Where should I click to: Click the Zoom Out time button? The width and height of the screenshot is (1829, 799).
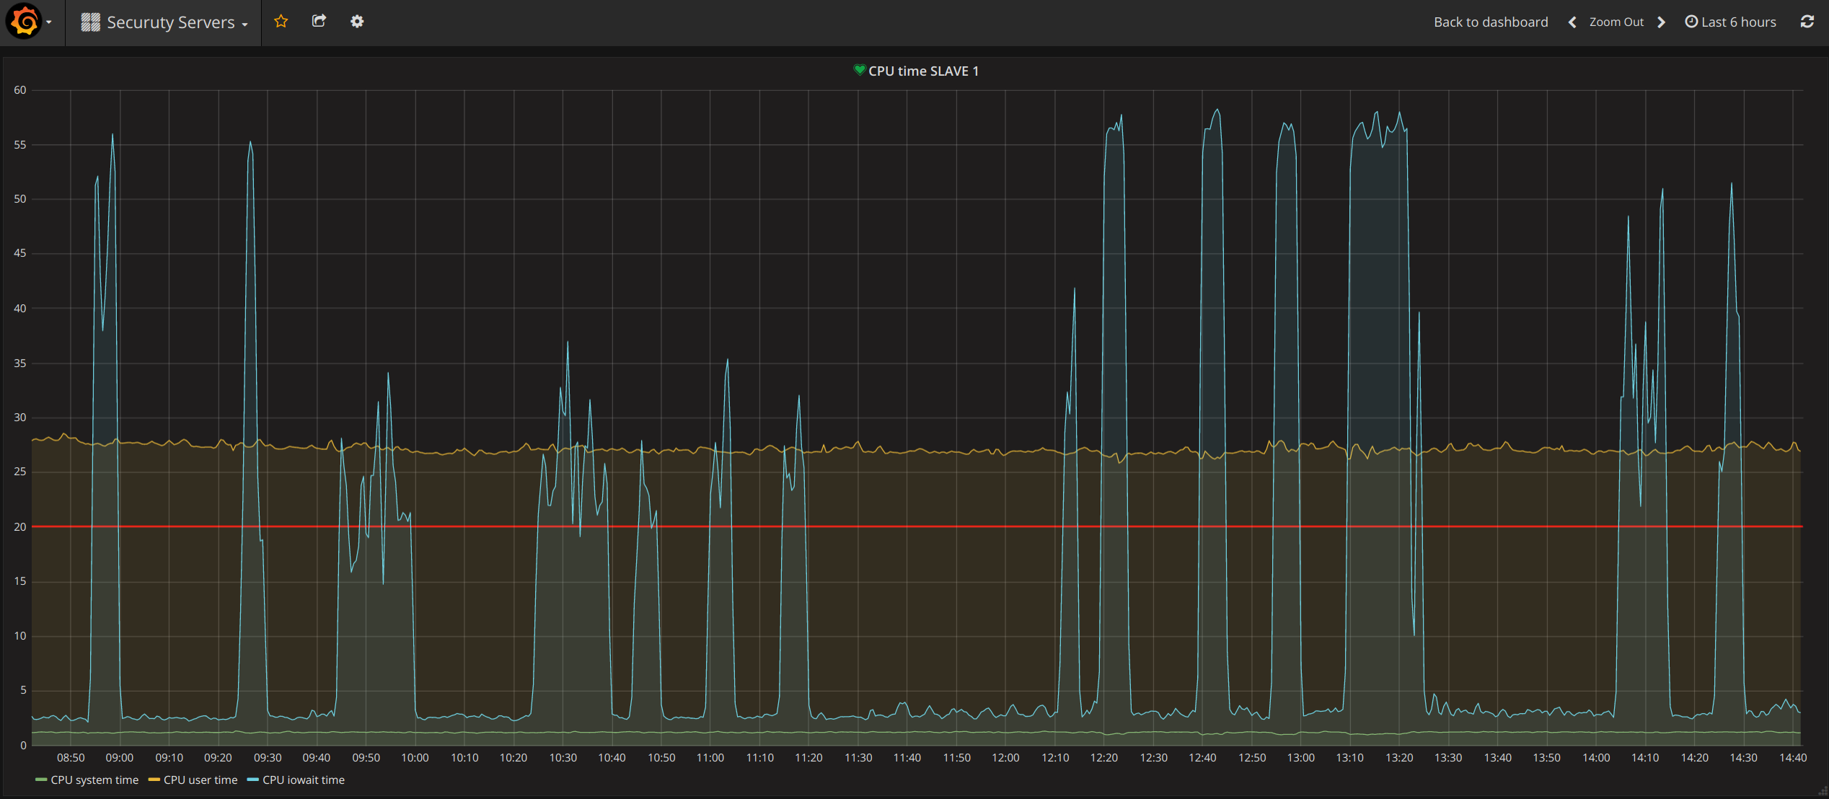pos(1616,22)
